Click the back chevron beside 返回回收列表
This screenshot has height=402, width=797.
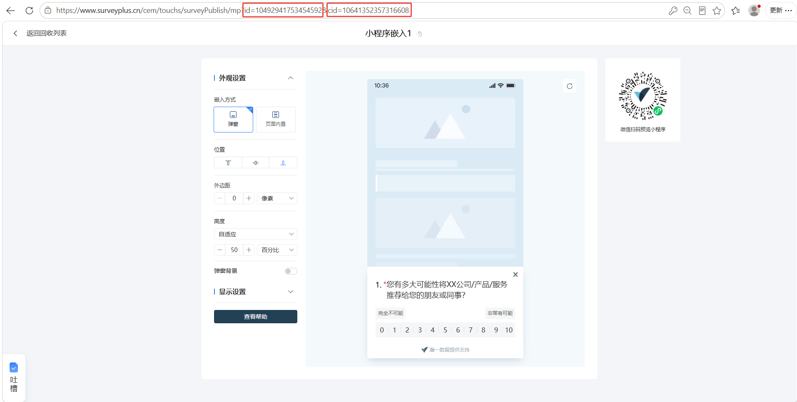pos(15,33)
